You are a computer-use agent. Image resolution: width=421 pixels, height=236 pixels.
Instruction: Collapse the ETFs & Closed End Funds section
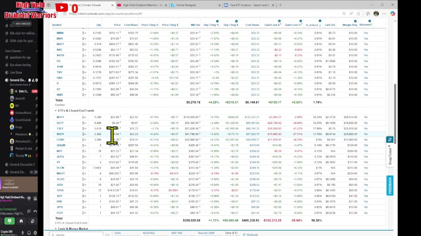tap(56, 111)
